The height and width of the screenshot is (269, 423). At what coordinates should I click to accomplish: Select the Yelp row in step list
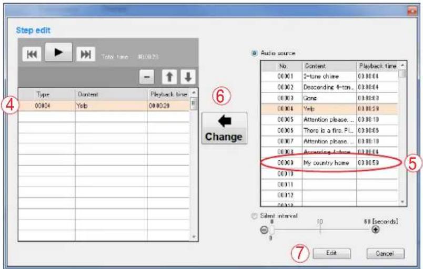click(x=104, y=106)
